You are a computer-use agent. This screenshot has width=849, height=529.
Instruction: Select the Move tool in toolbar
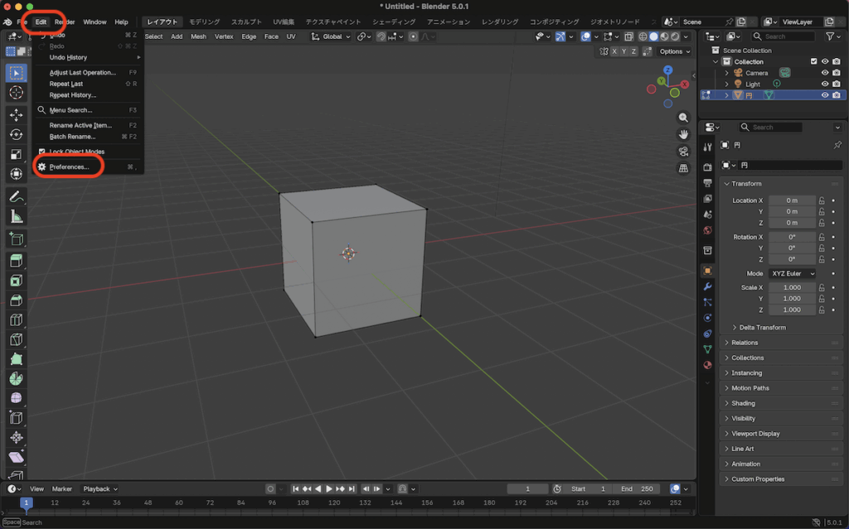pos(16,114)
